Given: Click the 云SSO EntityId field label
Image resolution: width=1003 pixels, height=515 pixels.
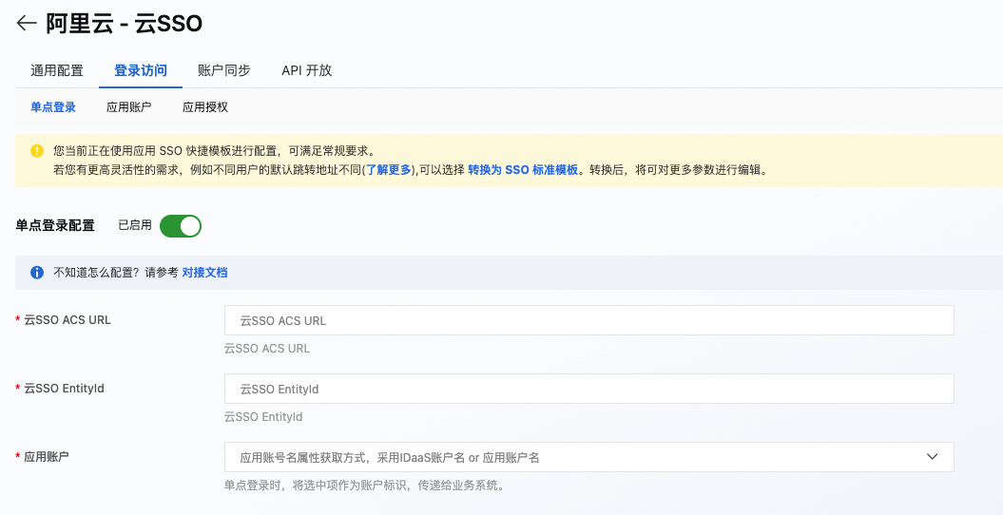Looking at the screenshot, I should (x=64, y=389).
